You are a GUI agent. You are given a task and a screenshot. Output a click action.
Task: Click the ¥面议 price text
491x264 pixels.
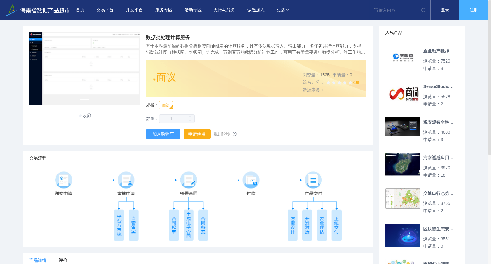(x=164, y=78)
